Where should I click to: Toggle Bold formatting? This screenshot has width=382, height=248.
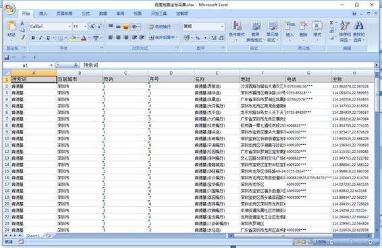[33, 38]
